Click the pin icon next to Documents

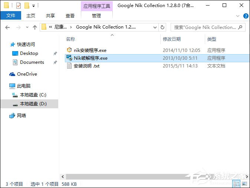point(55,62)
